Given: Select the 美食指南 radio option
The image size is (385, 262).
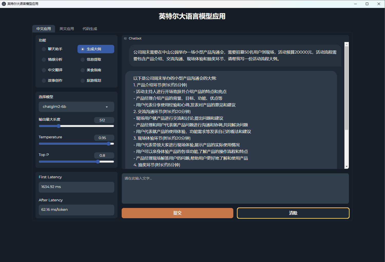Looking at the screenshot, I should (x=96, y=70).
